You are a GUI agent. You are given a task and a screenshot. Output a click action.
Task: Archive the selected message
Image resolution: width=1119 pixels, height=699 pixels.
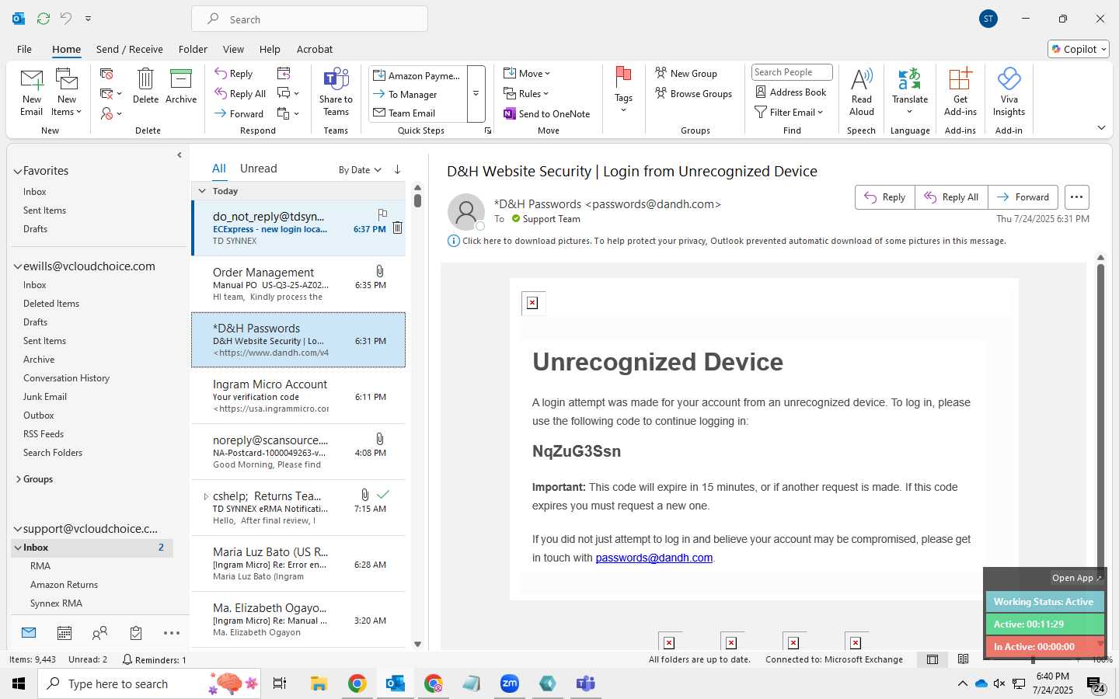click(181, 86)
